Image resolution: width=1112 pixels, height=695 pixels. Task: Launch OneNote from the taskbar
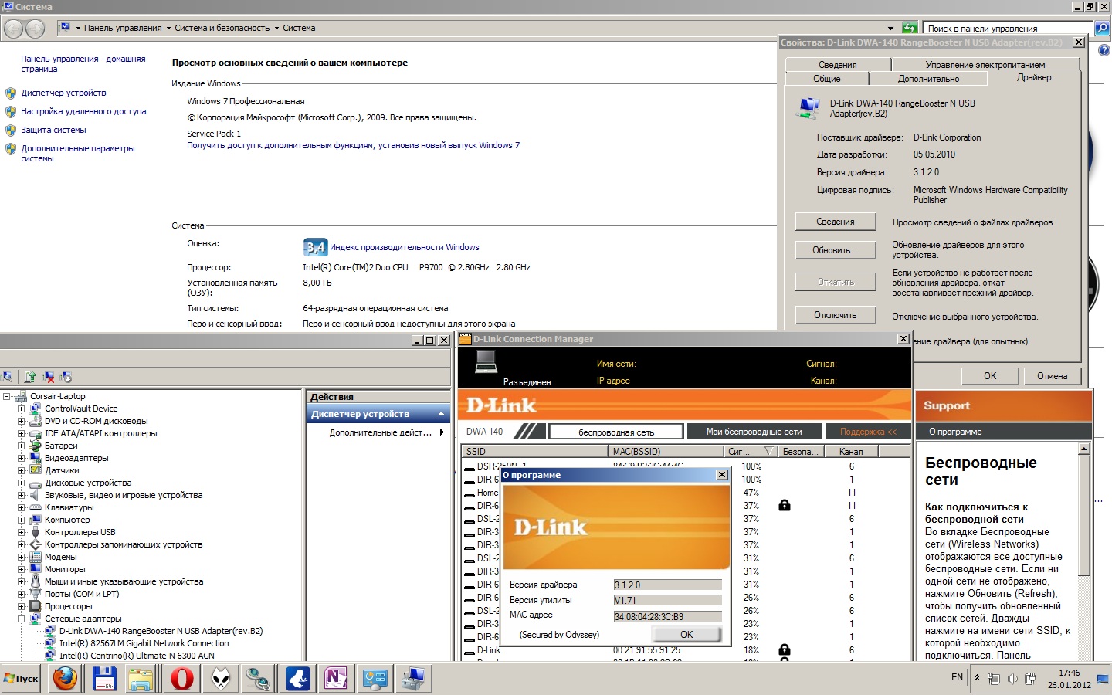pyautogui.click(x=335, y=679)
